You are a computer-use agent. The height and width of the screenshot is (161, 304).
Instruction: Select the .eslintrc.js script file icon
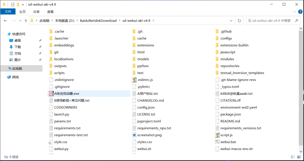134,80
